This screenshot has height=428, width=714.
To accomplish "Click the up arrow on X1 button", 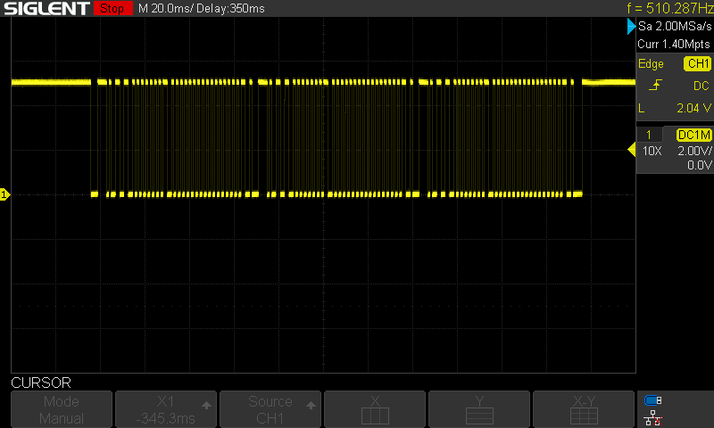I will point(206,405).
